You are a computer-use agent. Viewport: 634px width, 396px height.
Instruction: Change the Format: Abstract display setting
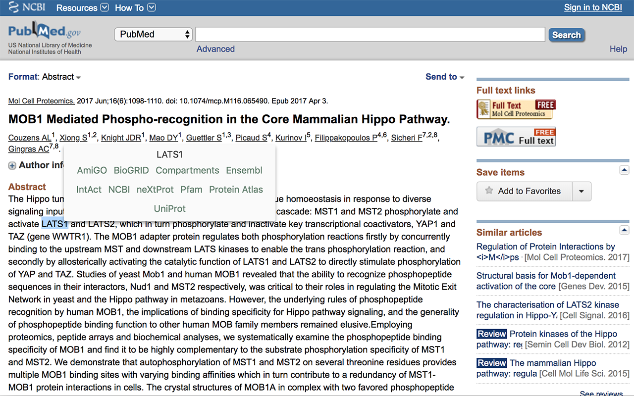pos(45,77)
